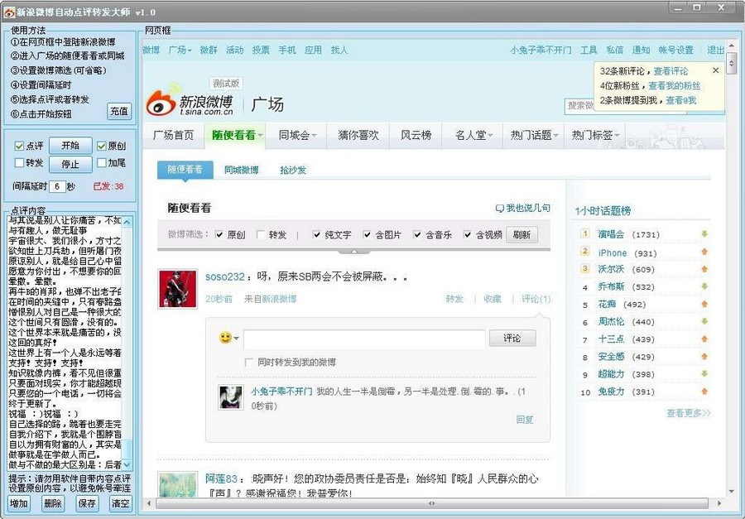Open 帐号设置 in the top bar
This screenshot has width=745, height=519.
coord(675,50)
